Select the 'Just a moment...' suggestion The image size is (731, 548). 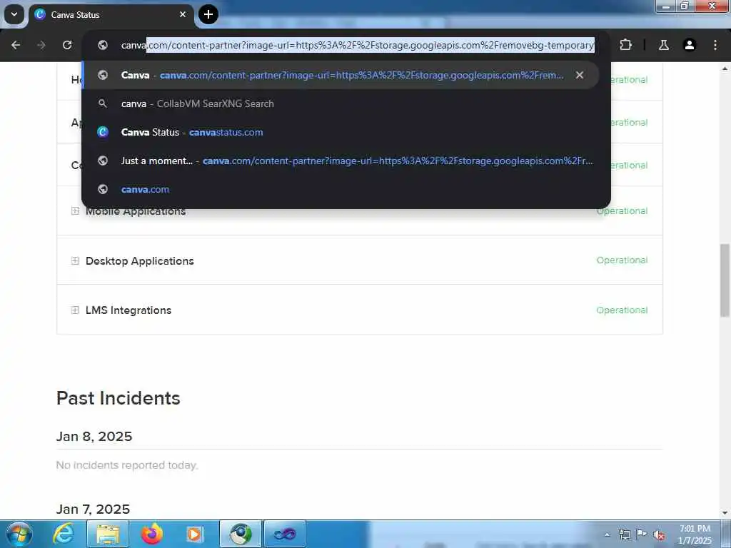[346, 161]
